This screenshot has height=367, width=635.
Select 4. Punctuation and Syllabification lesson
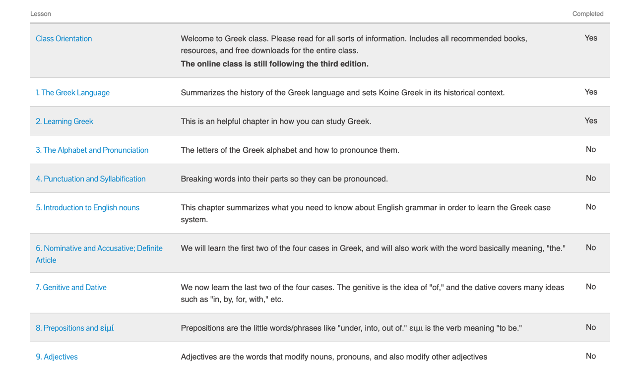coord(90,179)
